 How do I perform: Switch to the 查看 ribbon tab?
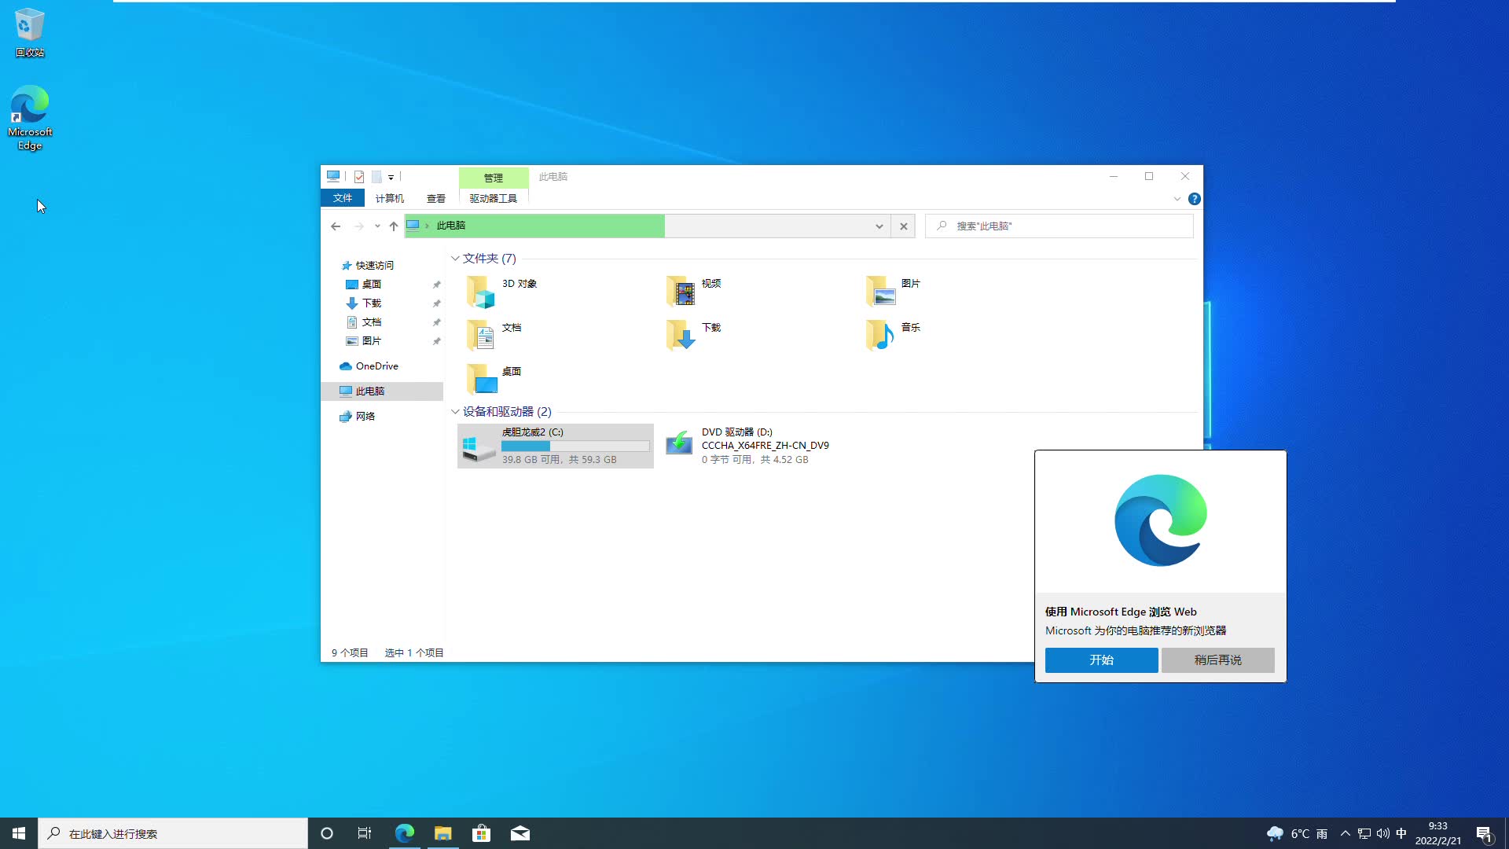point(435,198)
